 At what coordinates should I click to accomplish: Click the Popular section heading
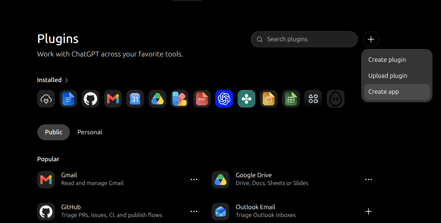tap(48, 159)
